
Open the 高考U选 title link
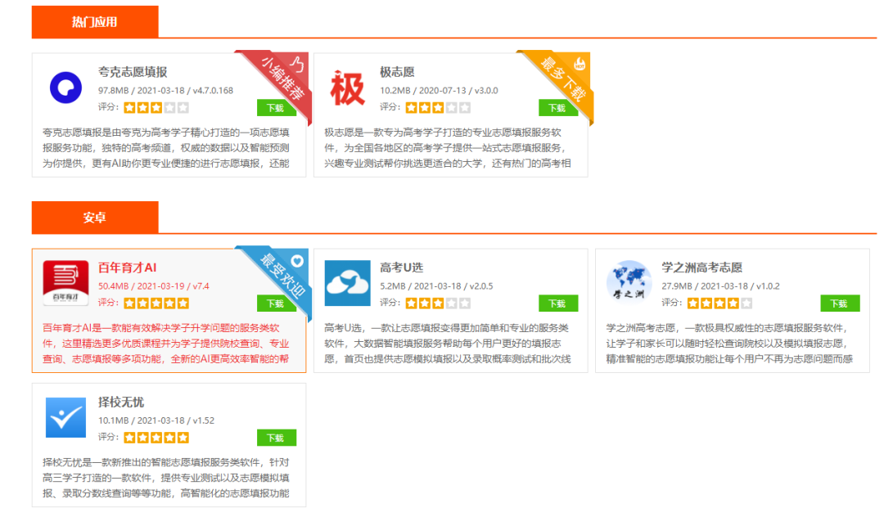click(401, 267)
